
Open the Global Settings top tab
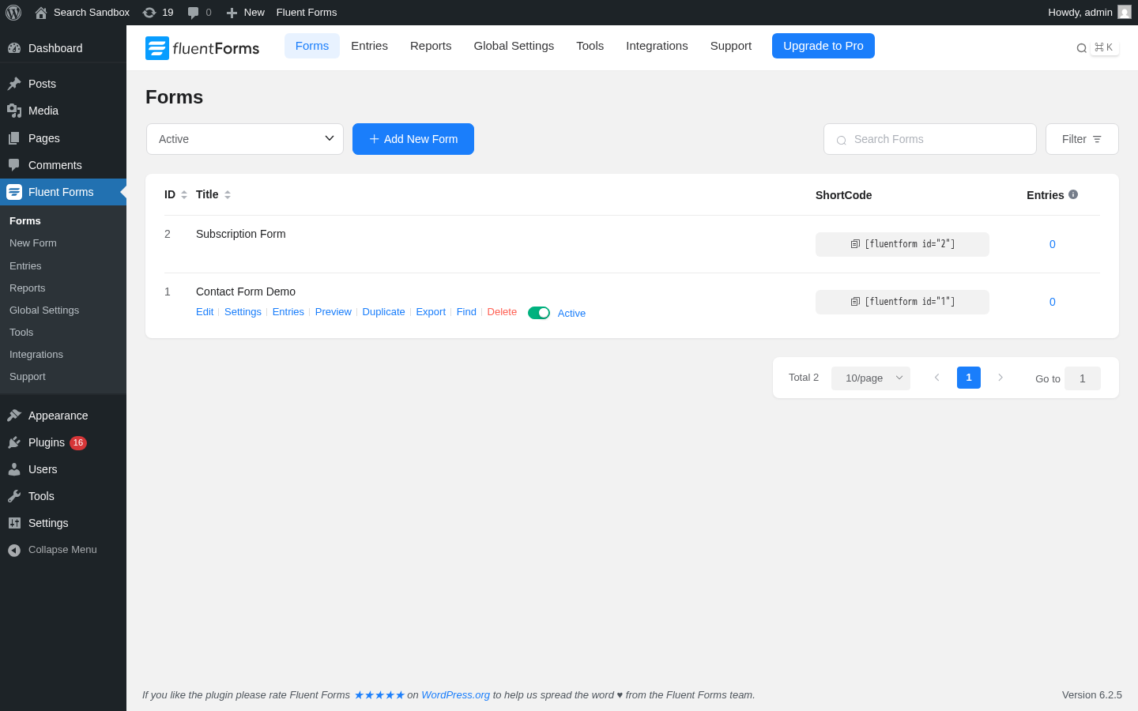[x=514, y=46]
